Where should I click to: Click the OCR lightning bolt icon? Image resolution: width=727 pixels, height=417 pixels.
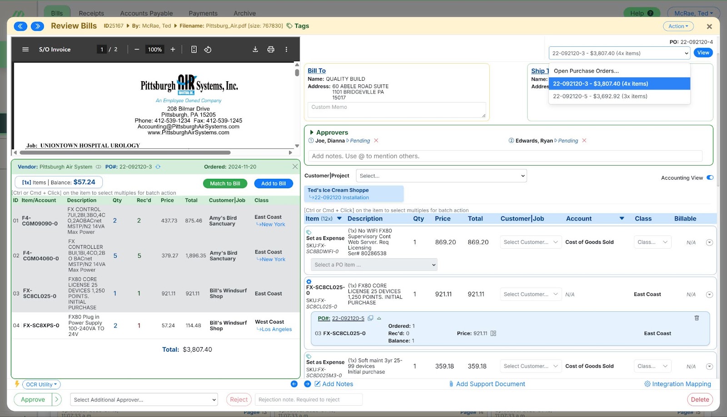[17, 384]
